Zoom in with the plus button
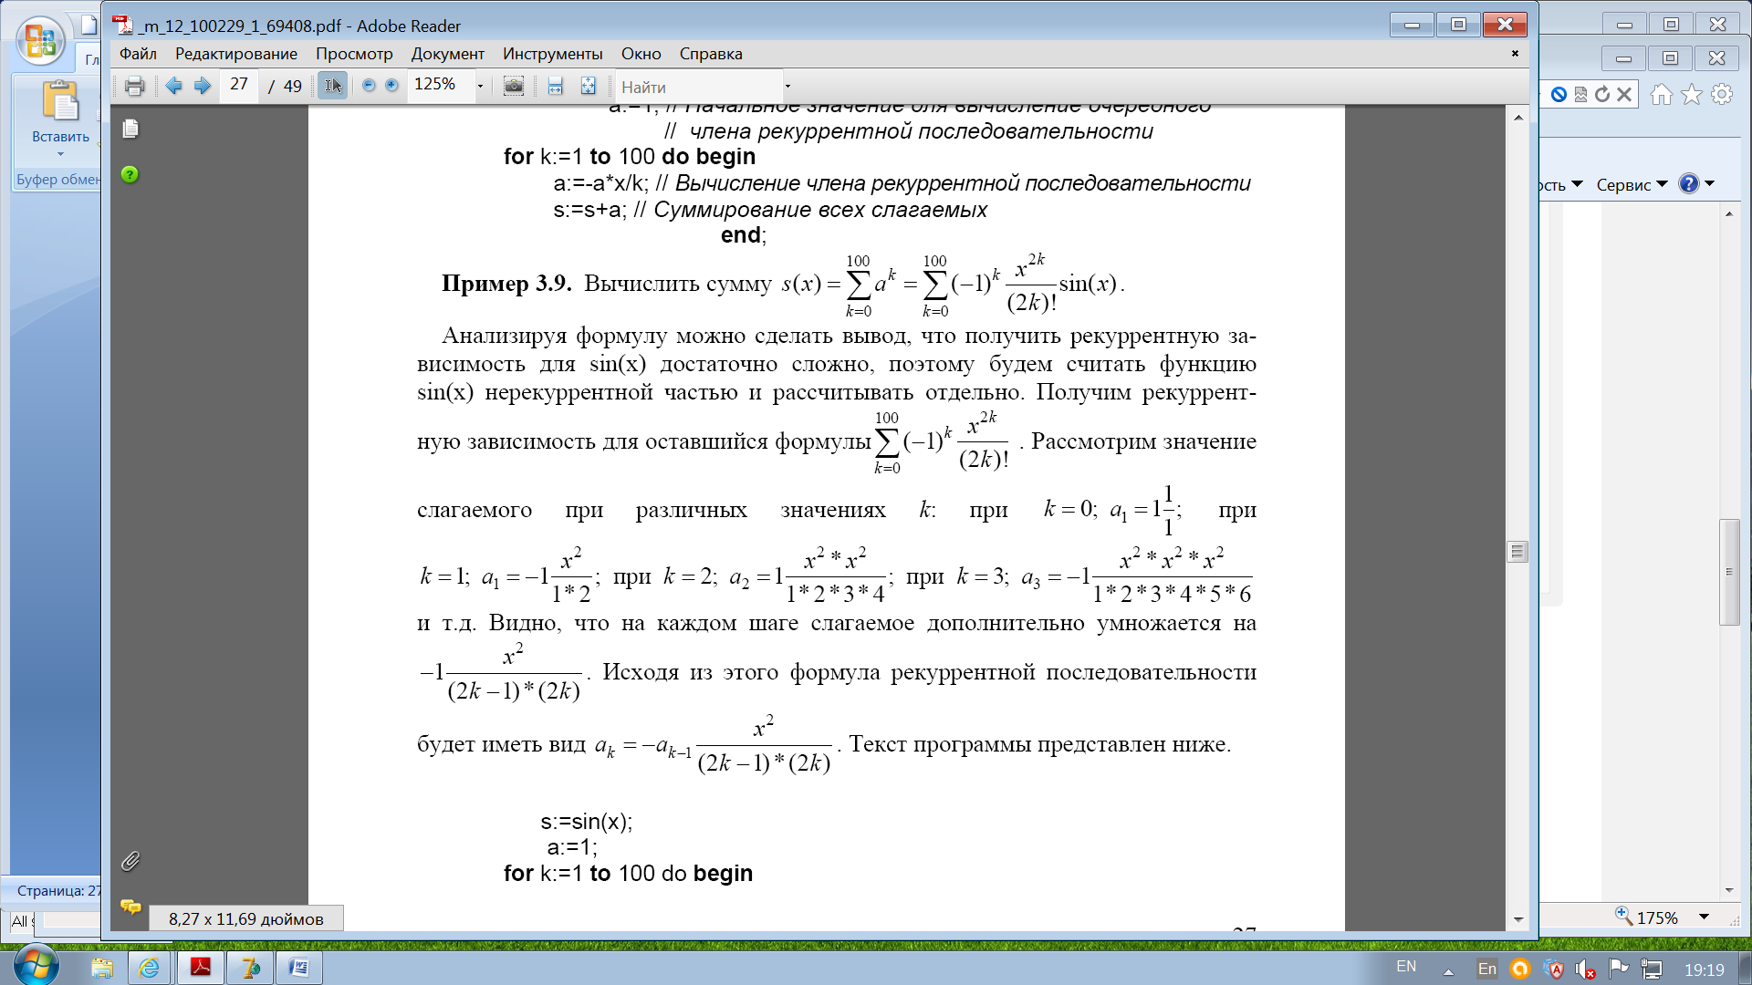 coord(391,86)
